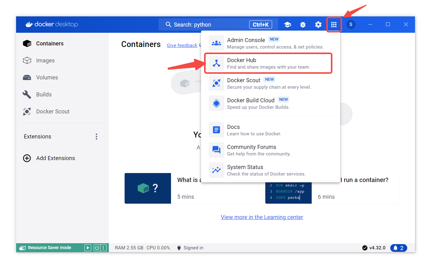Click the Resource Saver leaf icon

click(23, 248)
